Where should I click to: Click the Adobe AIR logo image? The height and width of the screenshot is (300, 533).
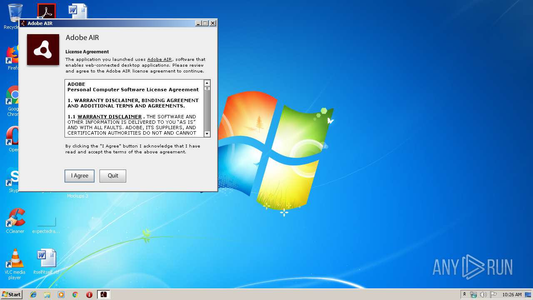pyautogui.click(x=43, y=50)
